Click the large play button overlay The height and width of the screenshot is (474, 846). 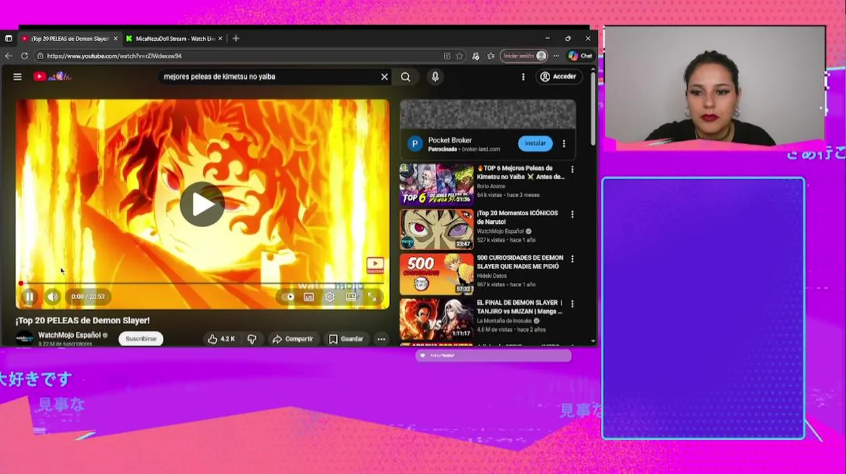tap(202, 204)
